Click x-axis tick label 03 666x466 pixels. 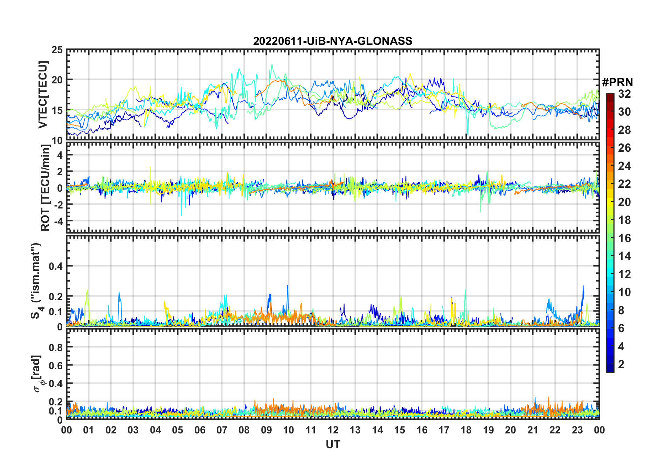(133, 430)
